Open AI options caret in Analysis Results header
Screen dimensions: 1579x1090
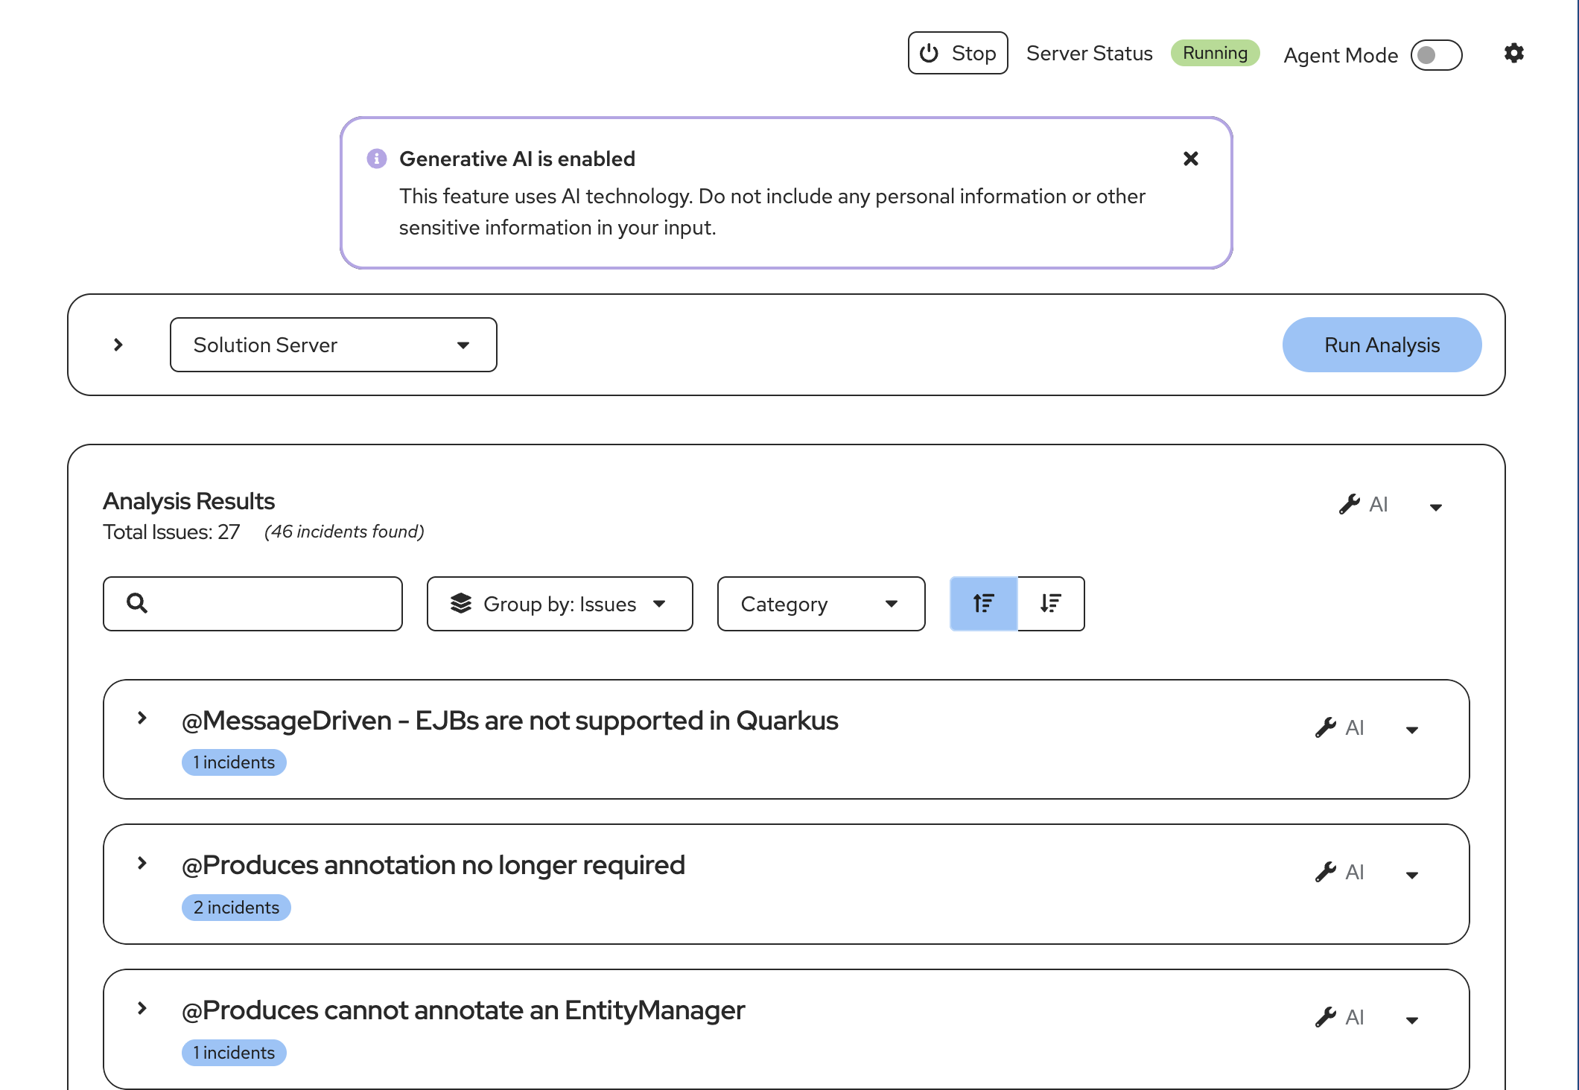1435,507
